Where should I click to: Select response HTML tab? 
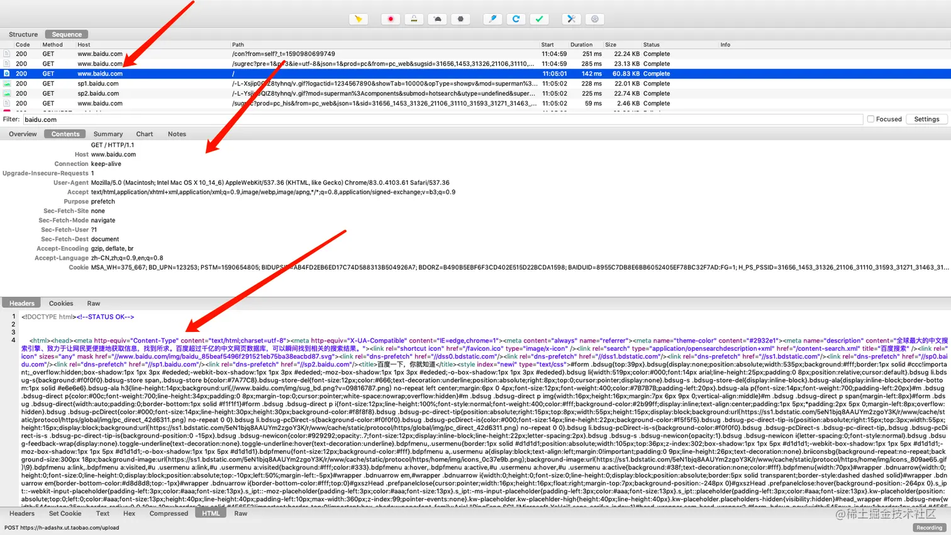pos(211,514)
